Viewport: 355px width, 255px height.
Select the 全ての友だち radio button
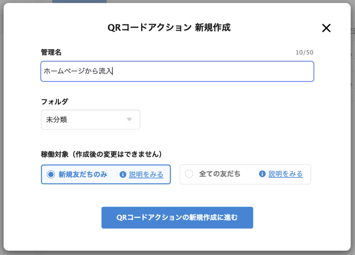(x=189, y=174)
